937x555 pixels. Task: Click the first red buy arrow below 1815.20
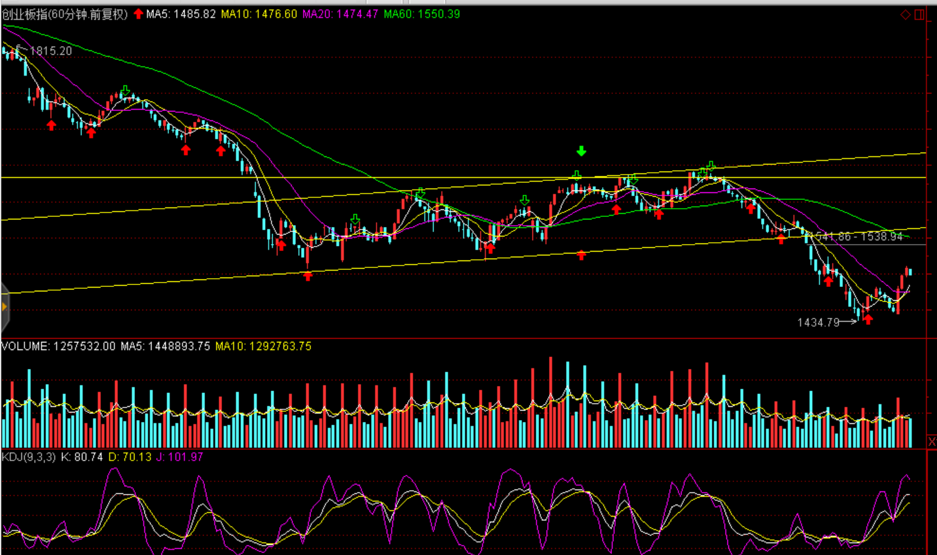(x=51, y=126)
